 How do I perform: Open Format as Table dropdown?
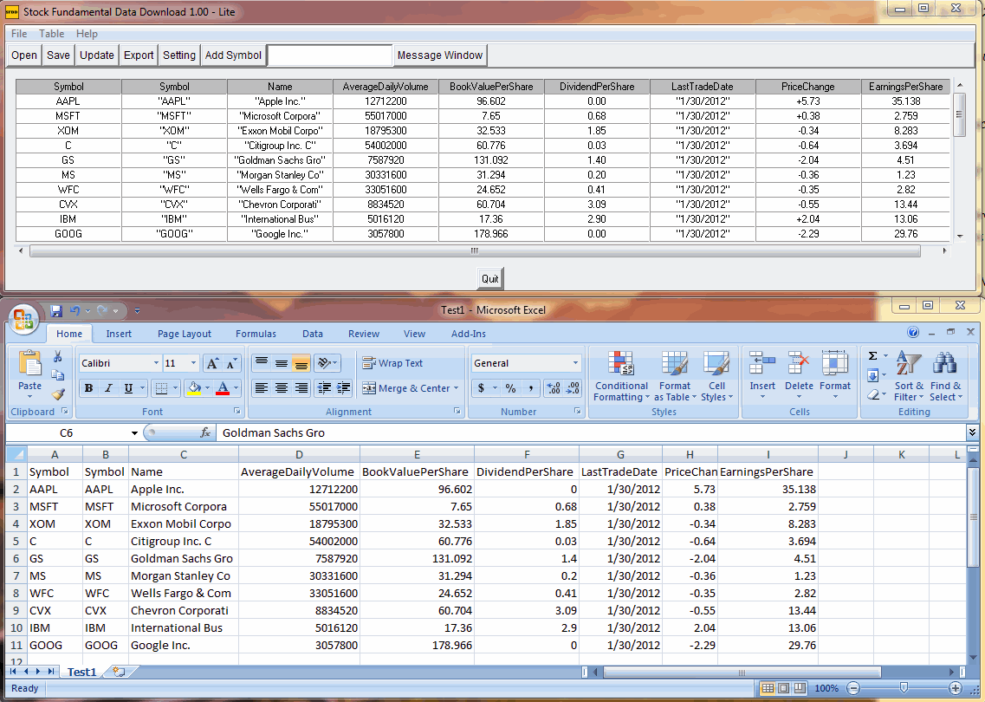(x=675, y=376)
